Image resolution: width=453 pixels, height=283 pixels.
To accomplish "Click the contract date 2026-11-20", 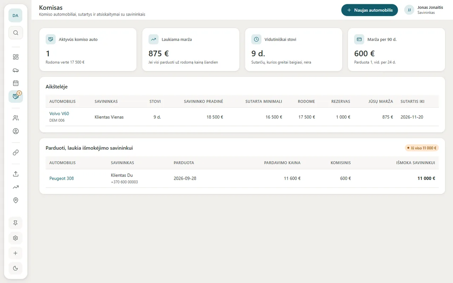I will click(412, 117).
